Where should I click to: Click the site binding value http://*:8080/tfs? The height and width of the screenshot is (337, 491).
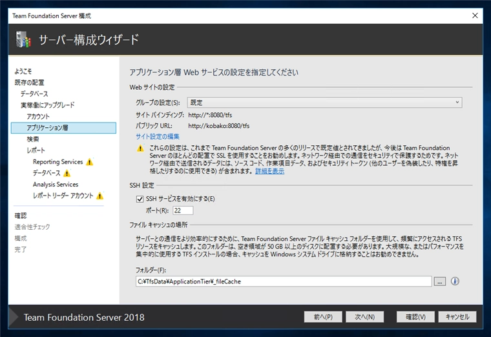point(210,115)
